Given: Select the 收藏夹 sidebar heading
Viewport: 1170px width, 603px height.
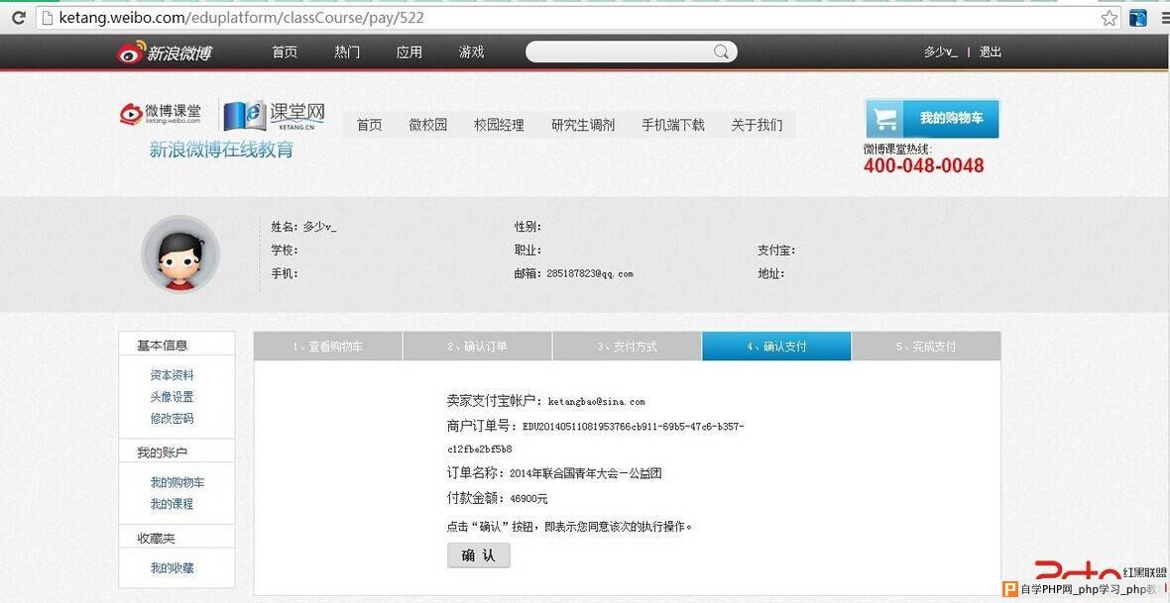Looking at the screenshot, I should click(x=156, y=539).
